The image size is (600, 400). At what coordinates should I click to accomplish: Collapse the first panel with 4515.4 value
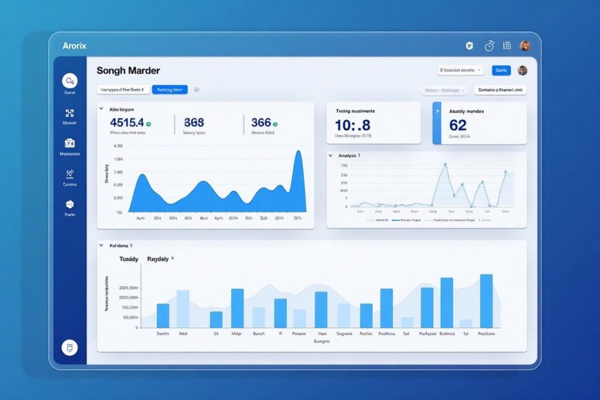[x=101, y=109]
